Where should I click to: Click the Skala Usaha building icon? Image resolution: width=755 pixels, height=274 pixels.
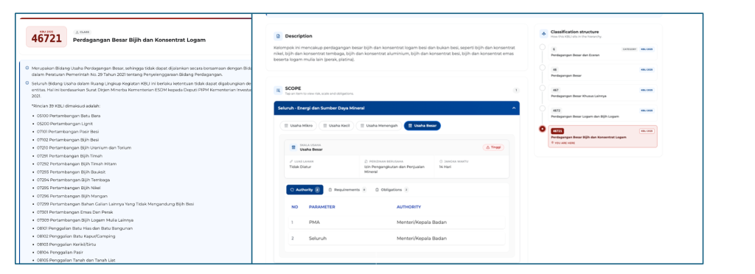(293, 147)
